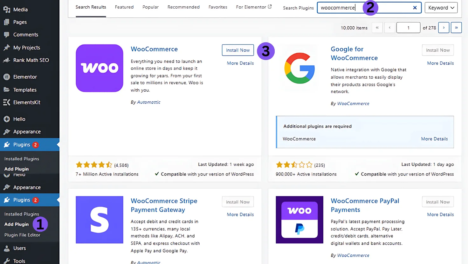
Task: Open Rank Math SEO via its icon
Action: tap(7, 60)
